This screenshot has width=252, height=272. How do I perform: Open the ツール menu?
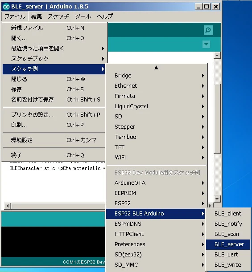[x=83, y=16]
